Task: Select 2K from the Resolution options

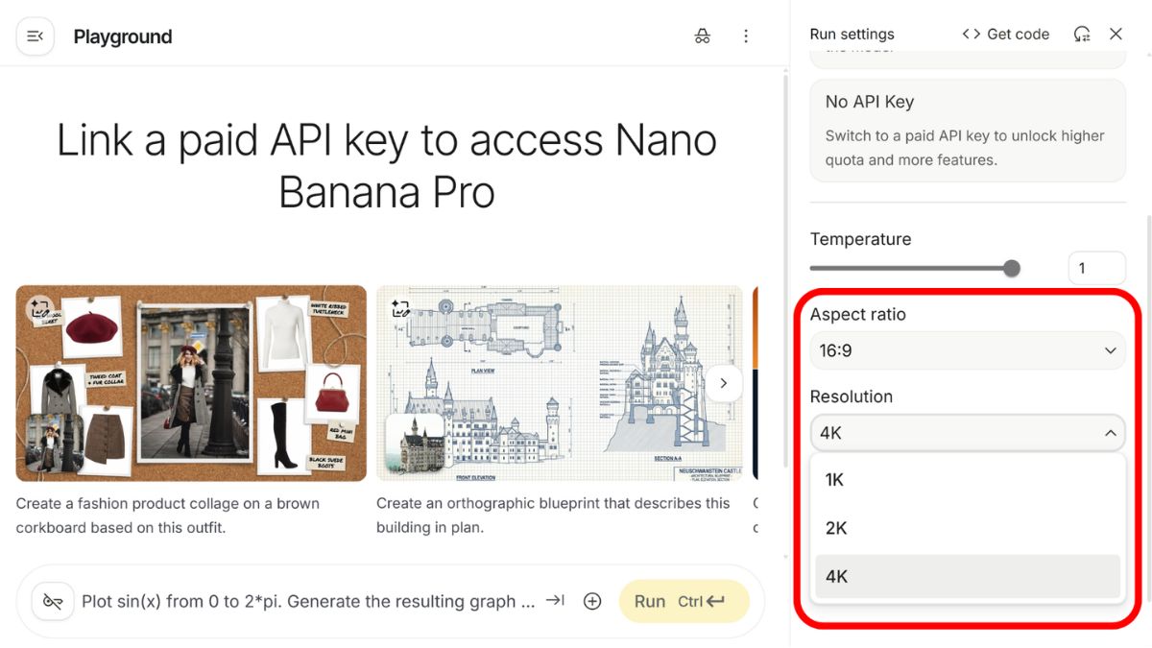Action: pos(967,528)
